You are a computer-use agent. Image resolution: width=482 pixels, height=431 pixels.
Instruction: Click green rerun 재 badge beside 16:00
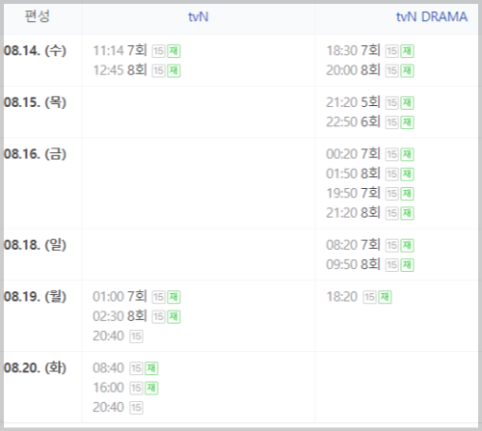point(151,389)
